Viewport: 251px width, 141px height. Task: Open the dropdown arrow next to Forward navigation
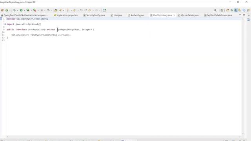[100, 10]
